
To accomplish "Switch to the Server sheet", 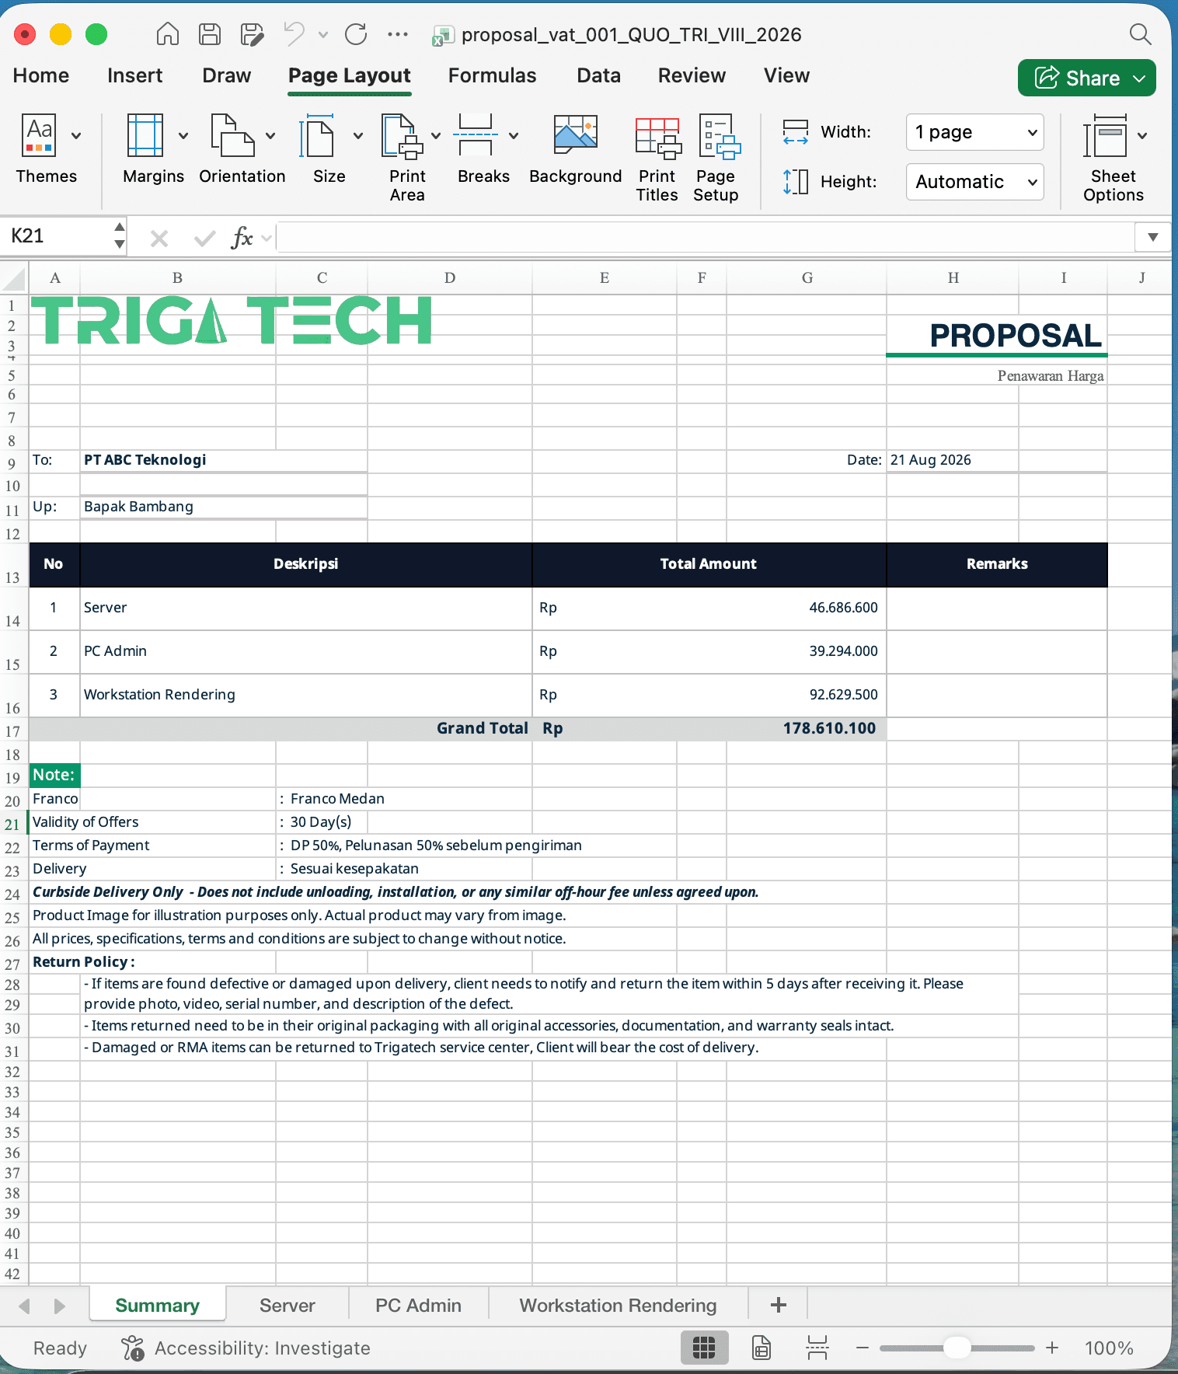I will tap(288, 1306).
